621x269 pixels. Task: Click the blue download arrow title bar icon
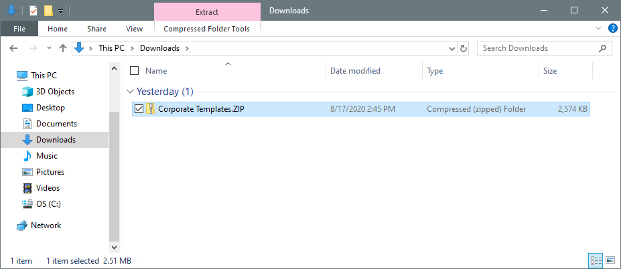click(x=11, y=10)
